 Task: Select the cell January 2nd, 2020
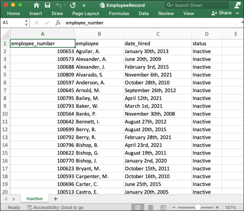coord(158,161)
